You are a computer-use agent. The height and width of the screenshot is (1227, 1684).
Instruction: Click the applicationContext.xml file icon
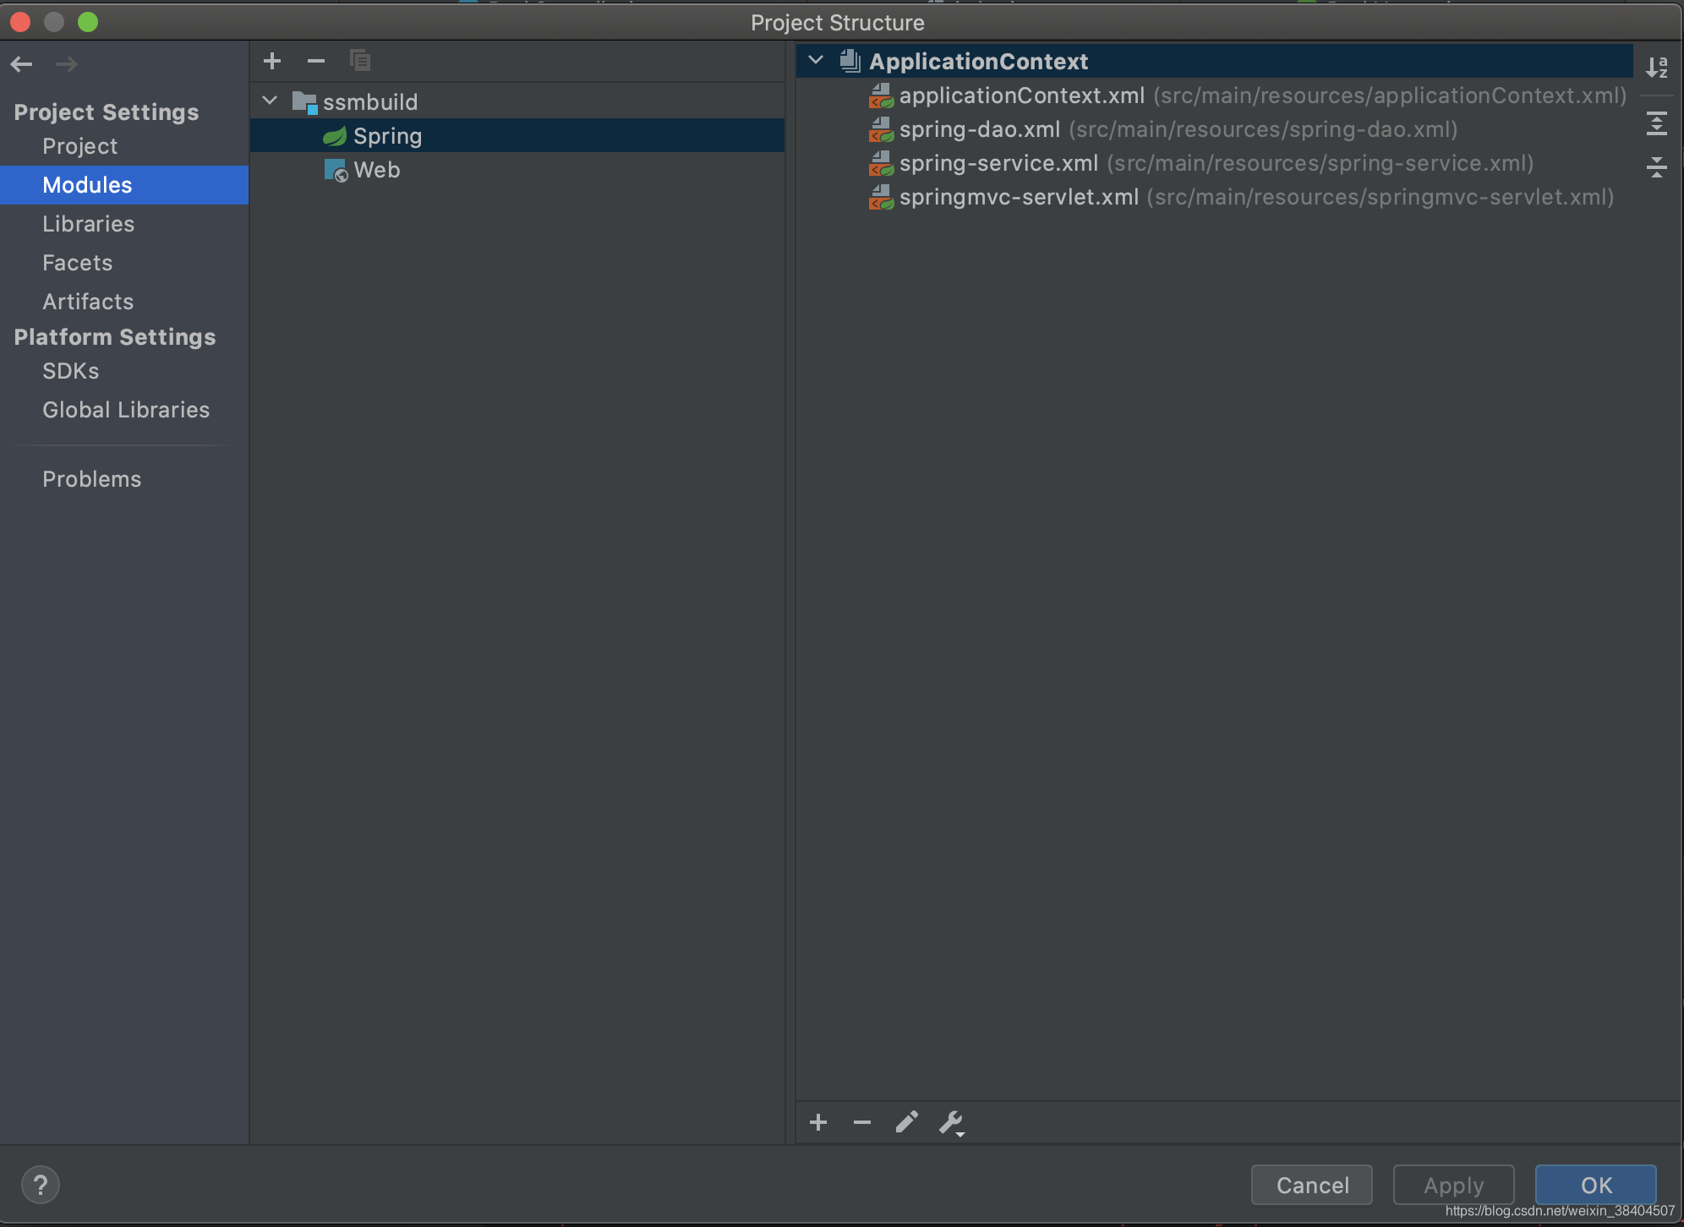click(x=881, y=95)
